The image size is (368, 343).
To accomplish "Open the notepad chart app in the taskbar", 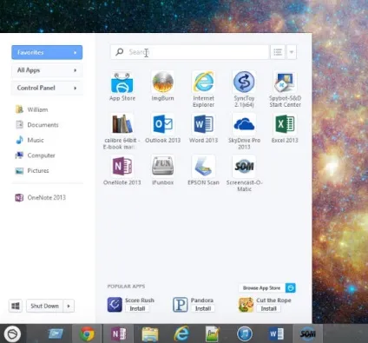I will (x=213, y=334).
